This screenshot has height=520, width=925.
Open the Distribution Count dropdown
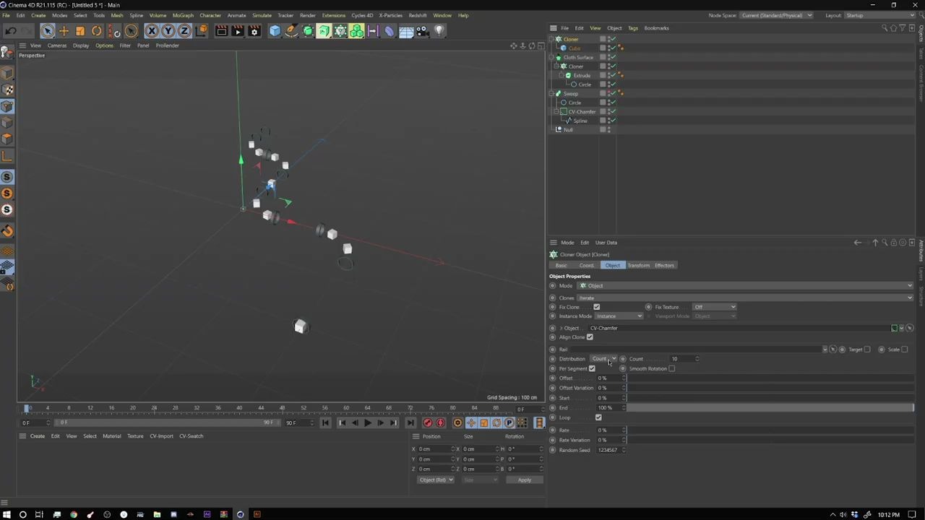(x=604, y=359)
